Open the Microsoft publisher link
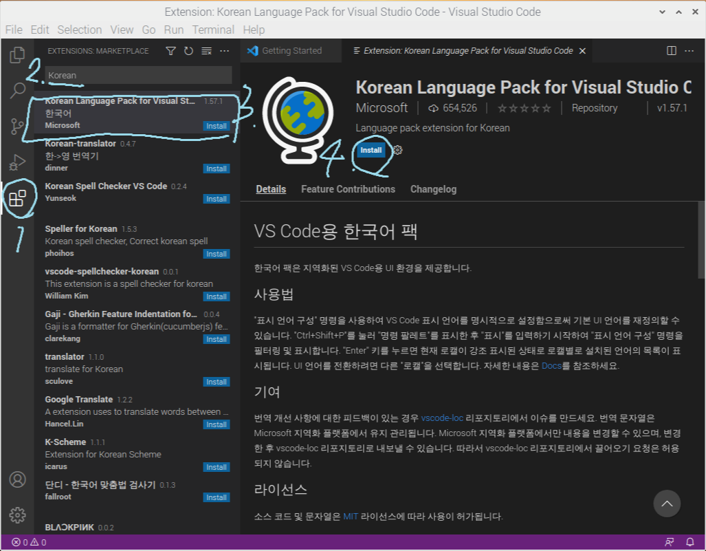This screenshot has width=706, height=551. pyautogui.click(x=382, y=108)
